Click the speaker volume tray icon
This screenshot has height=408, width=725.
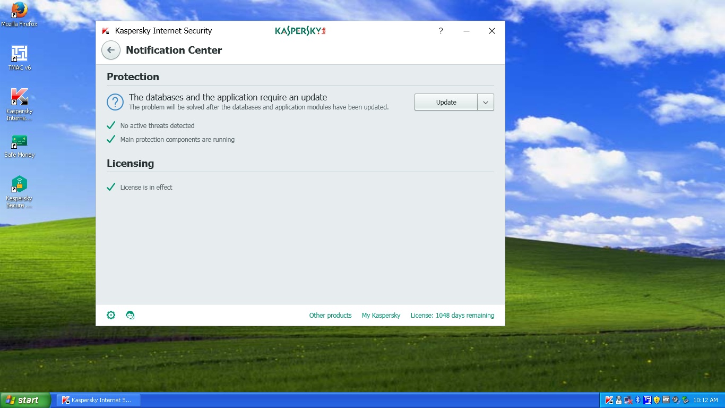(676, 400)
